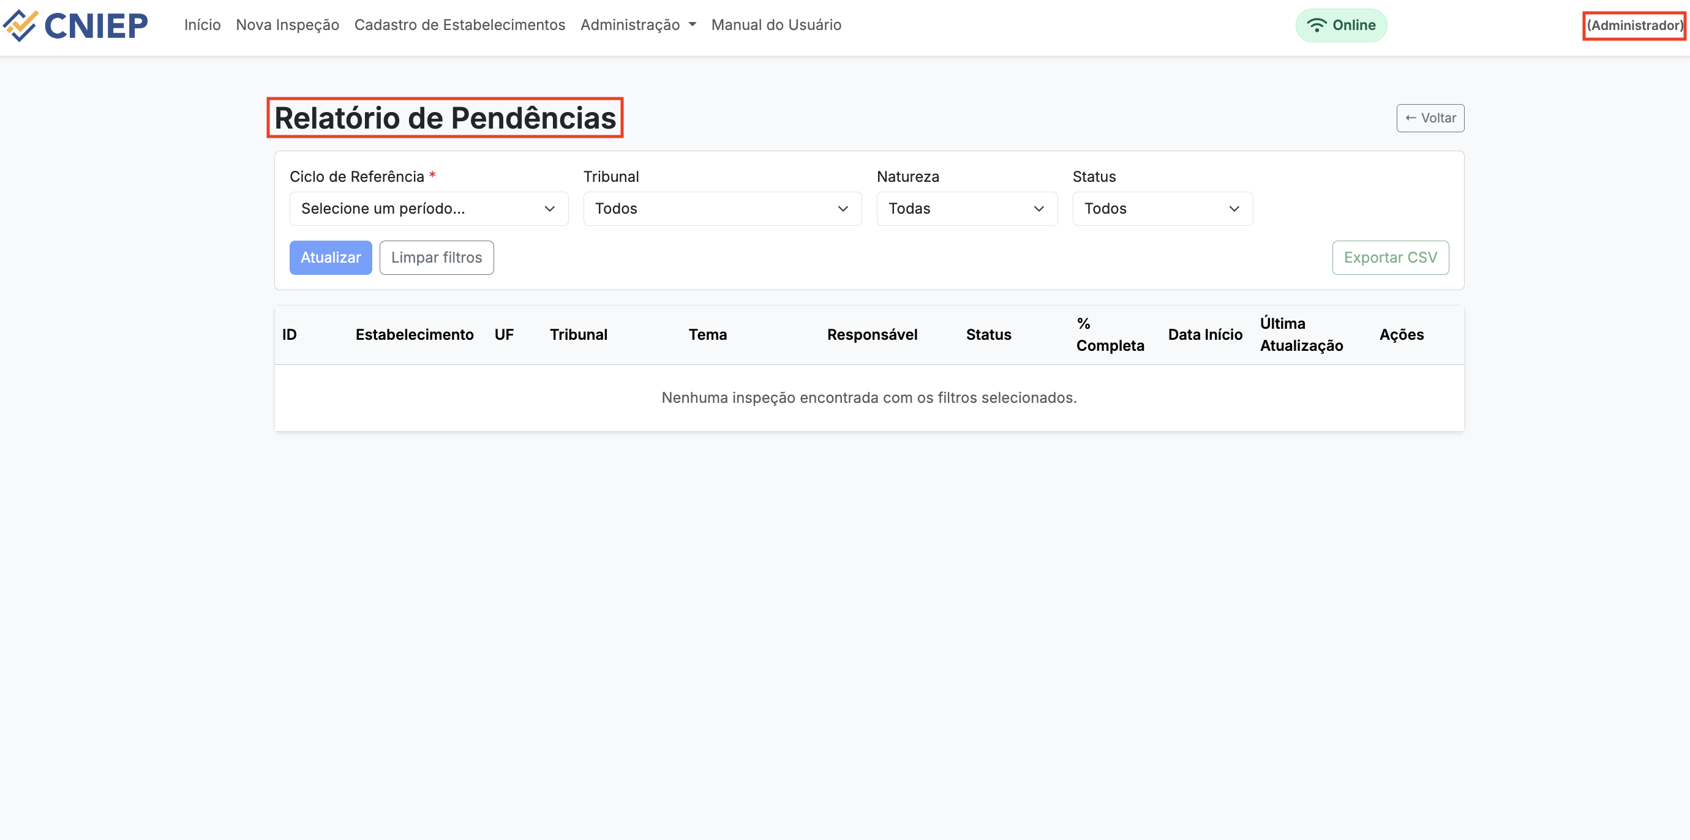1690x840 pixels.
Task: Click the Administração dropdown caret arrow
Action: pyautogui.click(x=692, y=25)
